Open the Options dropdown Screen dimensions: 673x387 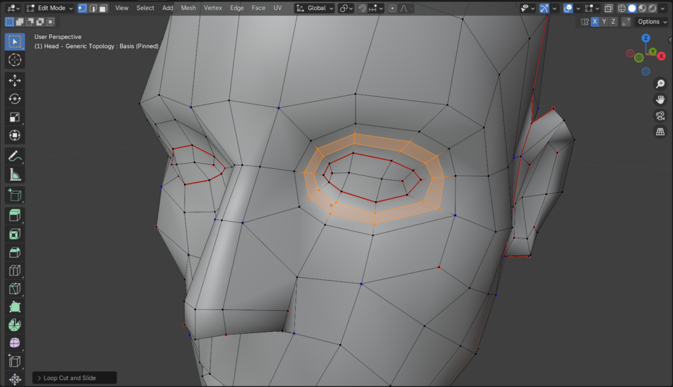click(x=652, y=22)
